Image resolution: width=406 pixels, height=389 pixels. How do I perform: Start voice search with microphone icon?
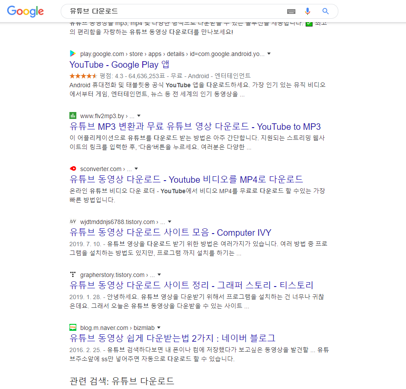308,11
